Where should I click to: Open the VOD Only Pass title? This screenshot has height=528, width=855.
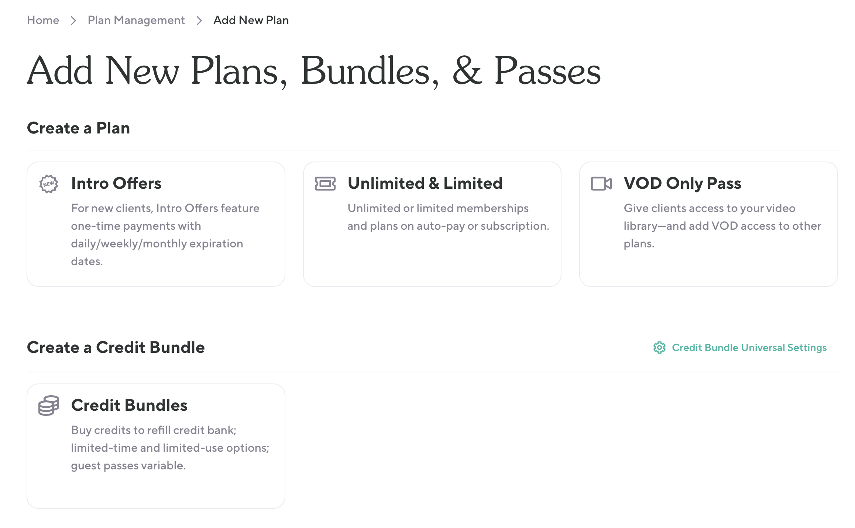pyautogui.click(x=682, y=183)
